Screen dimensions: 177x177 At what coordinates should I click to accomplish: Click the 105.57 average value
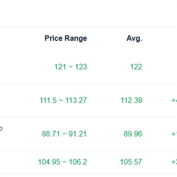131,162
